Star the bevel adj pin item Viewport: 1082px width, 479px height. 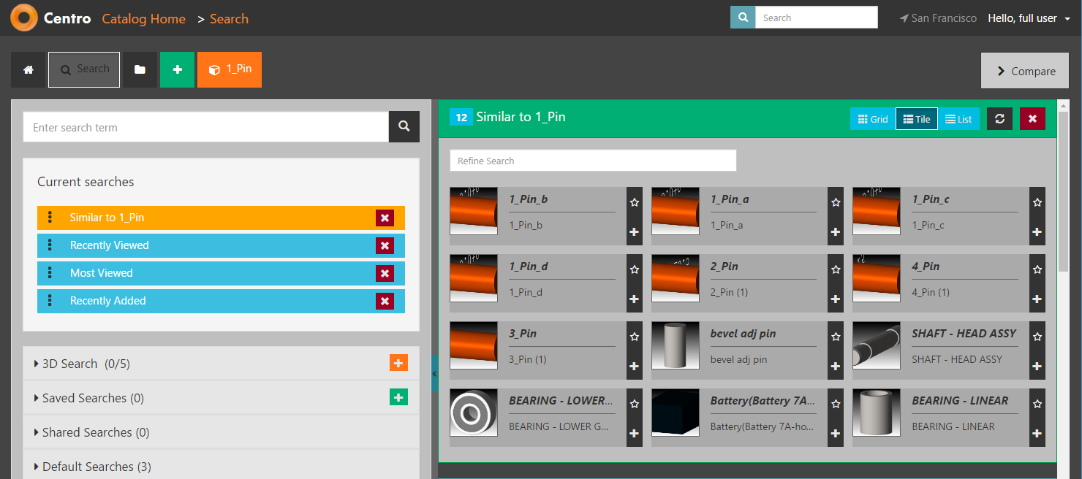tap(836, 337)
